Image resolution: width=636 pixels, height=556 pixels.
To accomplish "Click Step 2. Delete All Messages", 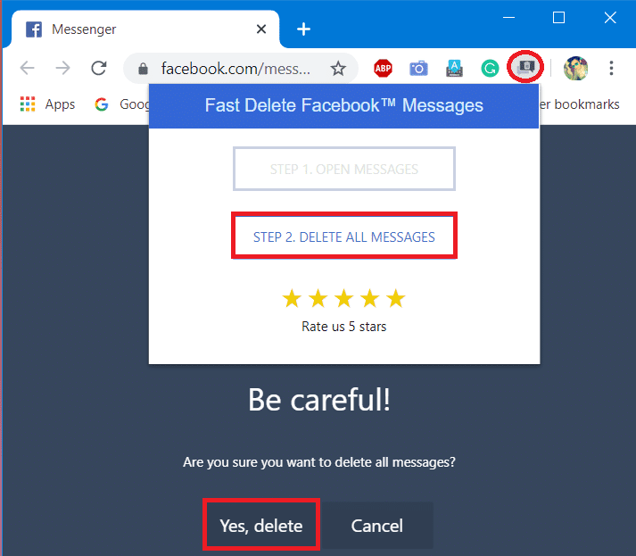I will click(344, 237).
